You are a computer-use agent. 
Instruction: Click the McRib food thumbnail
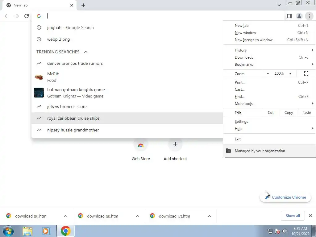coord(39,77)
